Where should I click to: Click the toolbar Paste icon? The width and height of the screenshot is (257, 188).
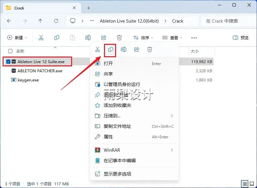(x=72, y=38)
